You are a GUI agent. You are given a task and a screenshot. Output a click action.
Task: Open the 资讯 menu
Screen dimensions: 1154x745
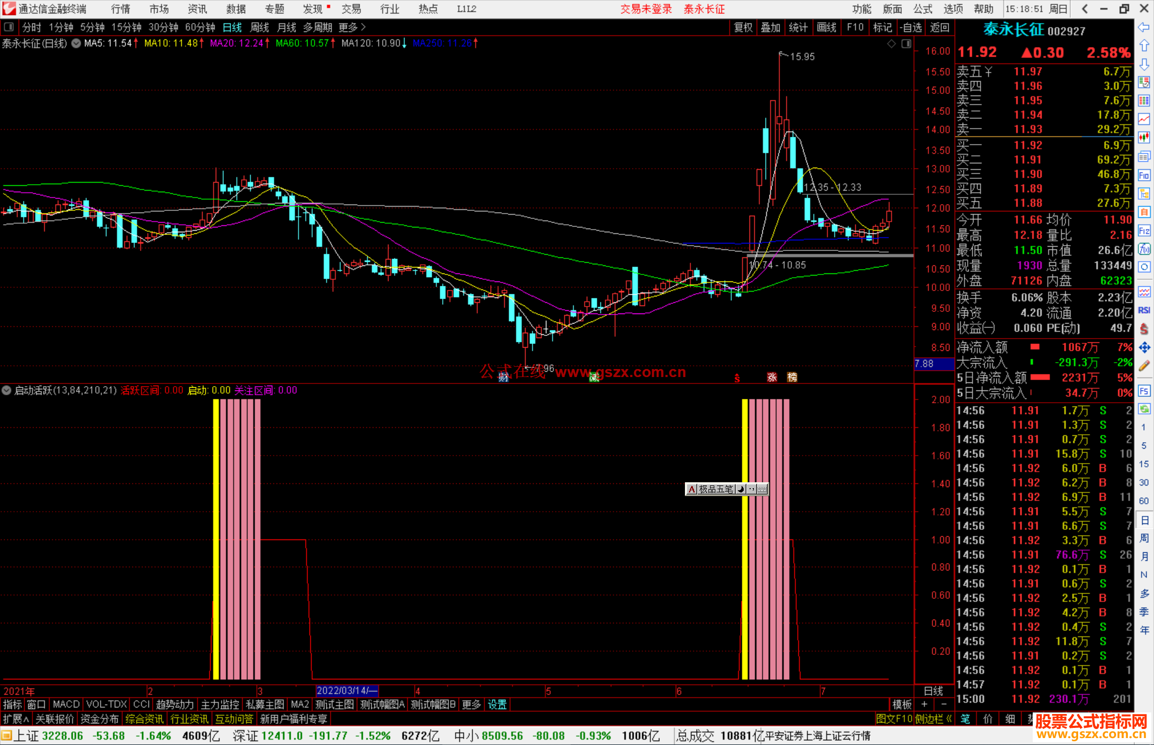tap(197, 9)
